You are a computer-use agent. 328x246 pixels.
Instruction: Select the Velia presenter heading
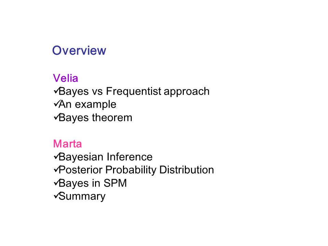pos(66,78)
